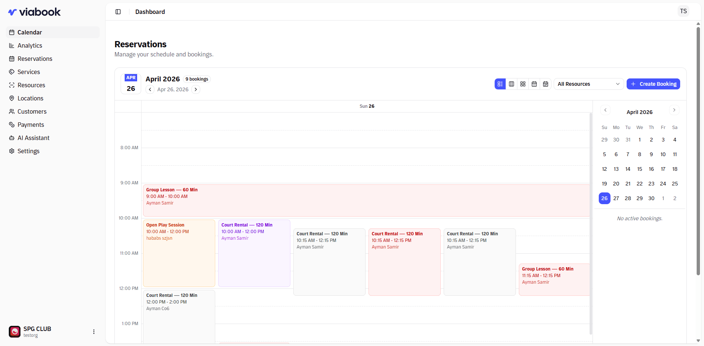
Task: Open Services in the sidebar
Action: click(53, 72)
